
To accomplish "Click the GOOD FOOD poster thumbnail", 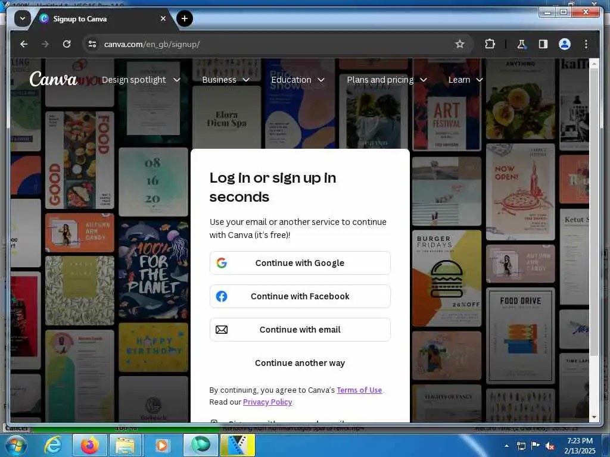I will coord(80,160).
